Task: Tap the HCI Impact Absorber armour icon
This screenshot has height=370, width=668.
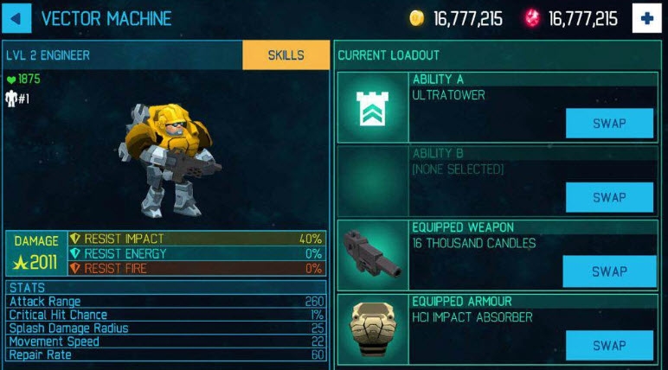Action: click(372, 329)
